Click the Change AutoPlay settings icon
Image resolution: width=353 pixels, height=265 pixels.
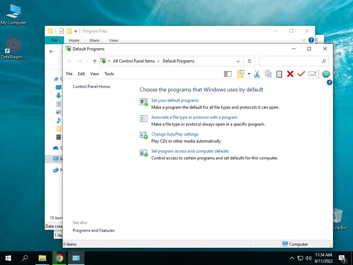click(144, 135)
